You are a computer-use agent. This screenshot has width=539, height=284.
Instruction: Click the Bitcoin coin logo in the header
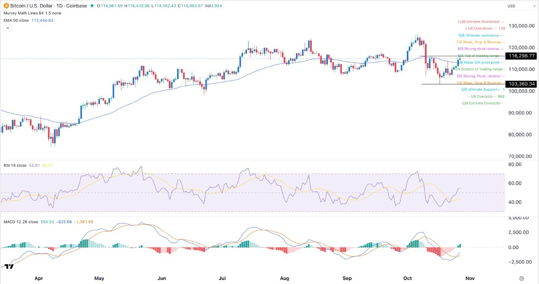coord(5,6)
